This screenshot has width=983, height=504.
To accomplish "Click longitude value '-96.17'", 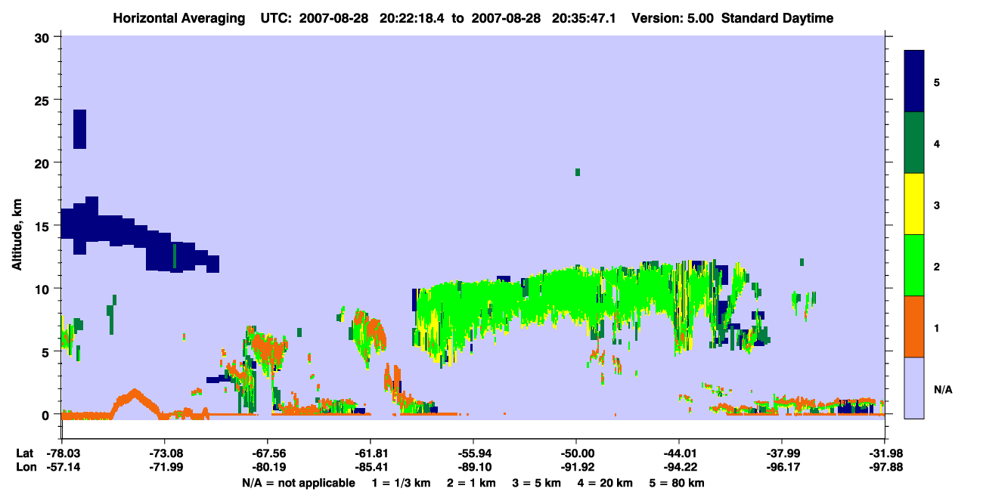I will pyautogui.click(x=782, y=467).
